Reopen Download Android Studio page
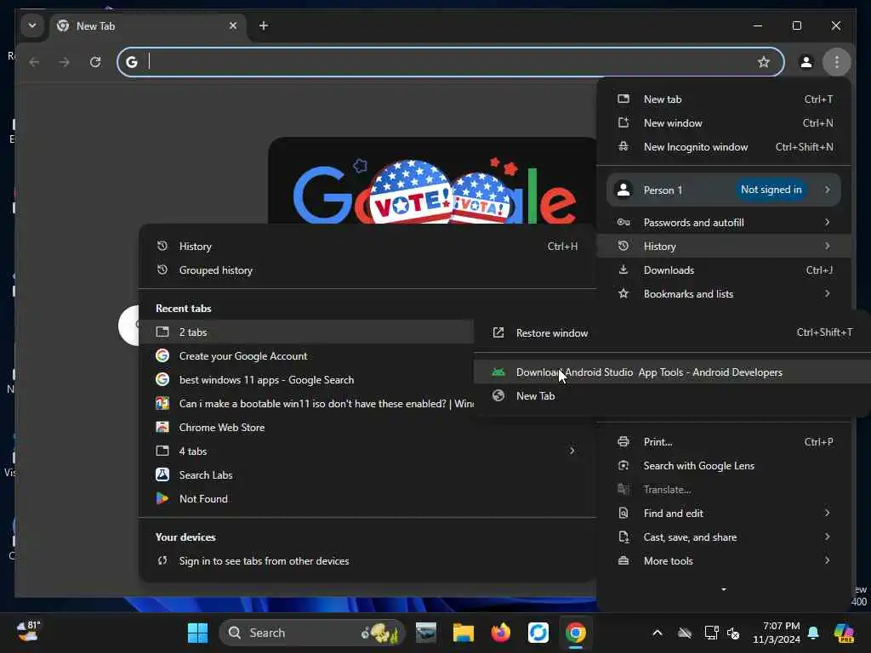 pyautogui.click(x=672, y=372)
